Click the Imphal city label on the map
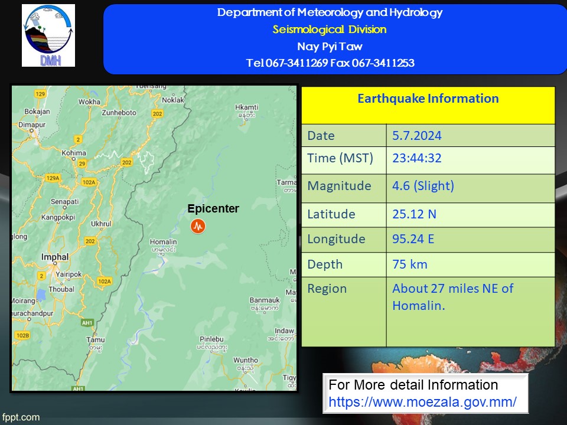 [x=54, y=257]
